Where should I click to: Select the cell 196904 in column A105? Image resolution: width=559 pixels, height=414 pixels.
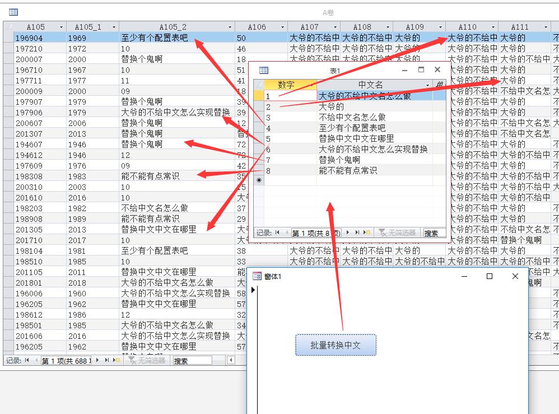coord(40,38)
